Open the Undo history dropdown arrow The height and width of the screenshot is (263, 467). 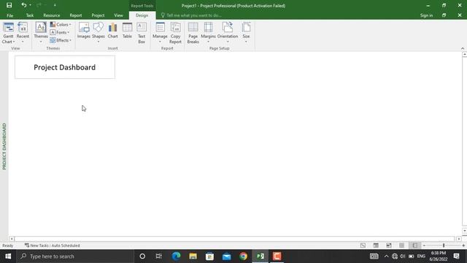coord(30,5)
